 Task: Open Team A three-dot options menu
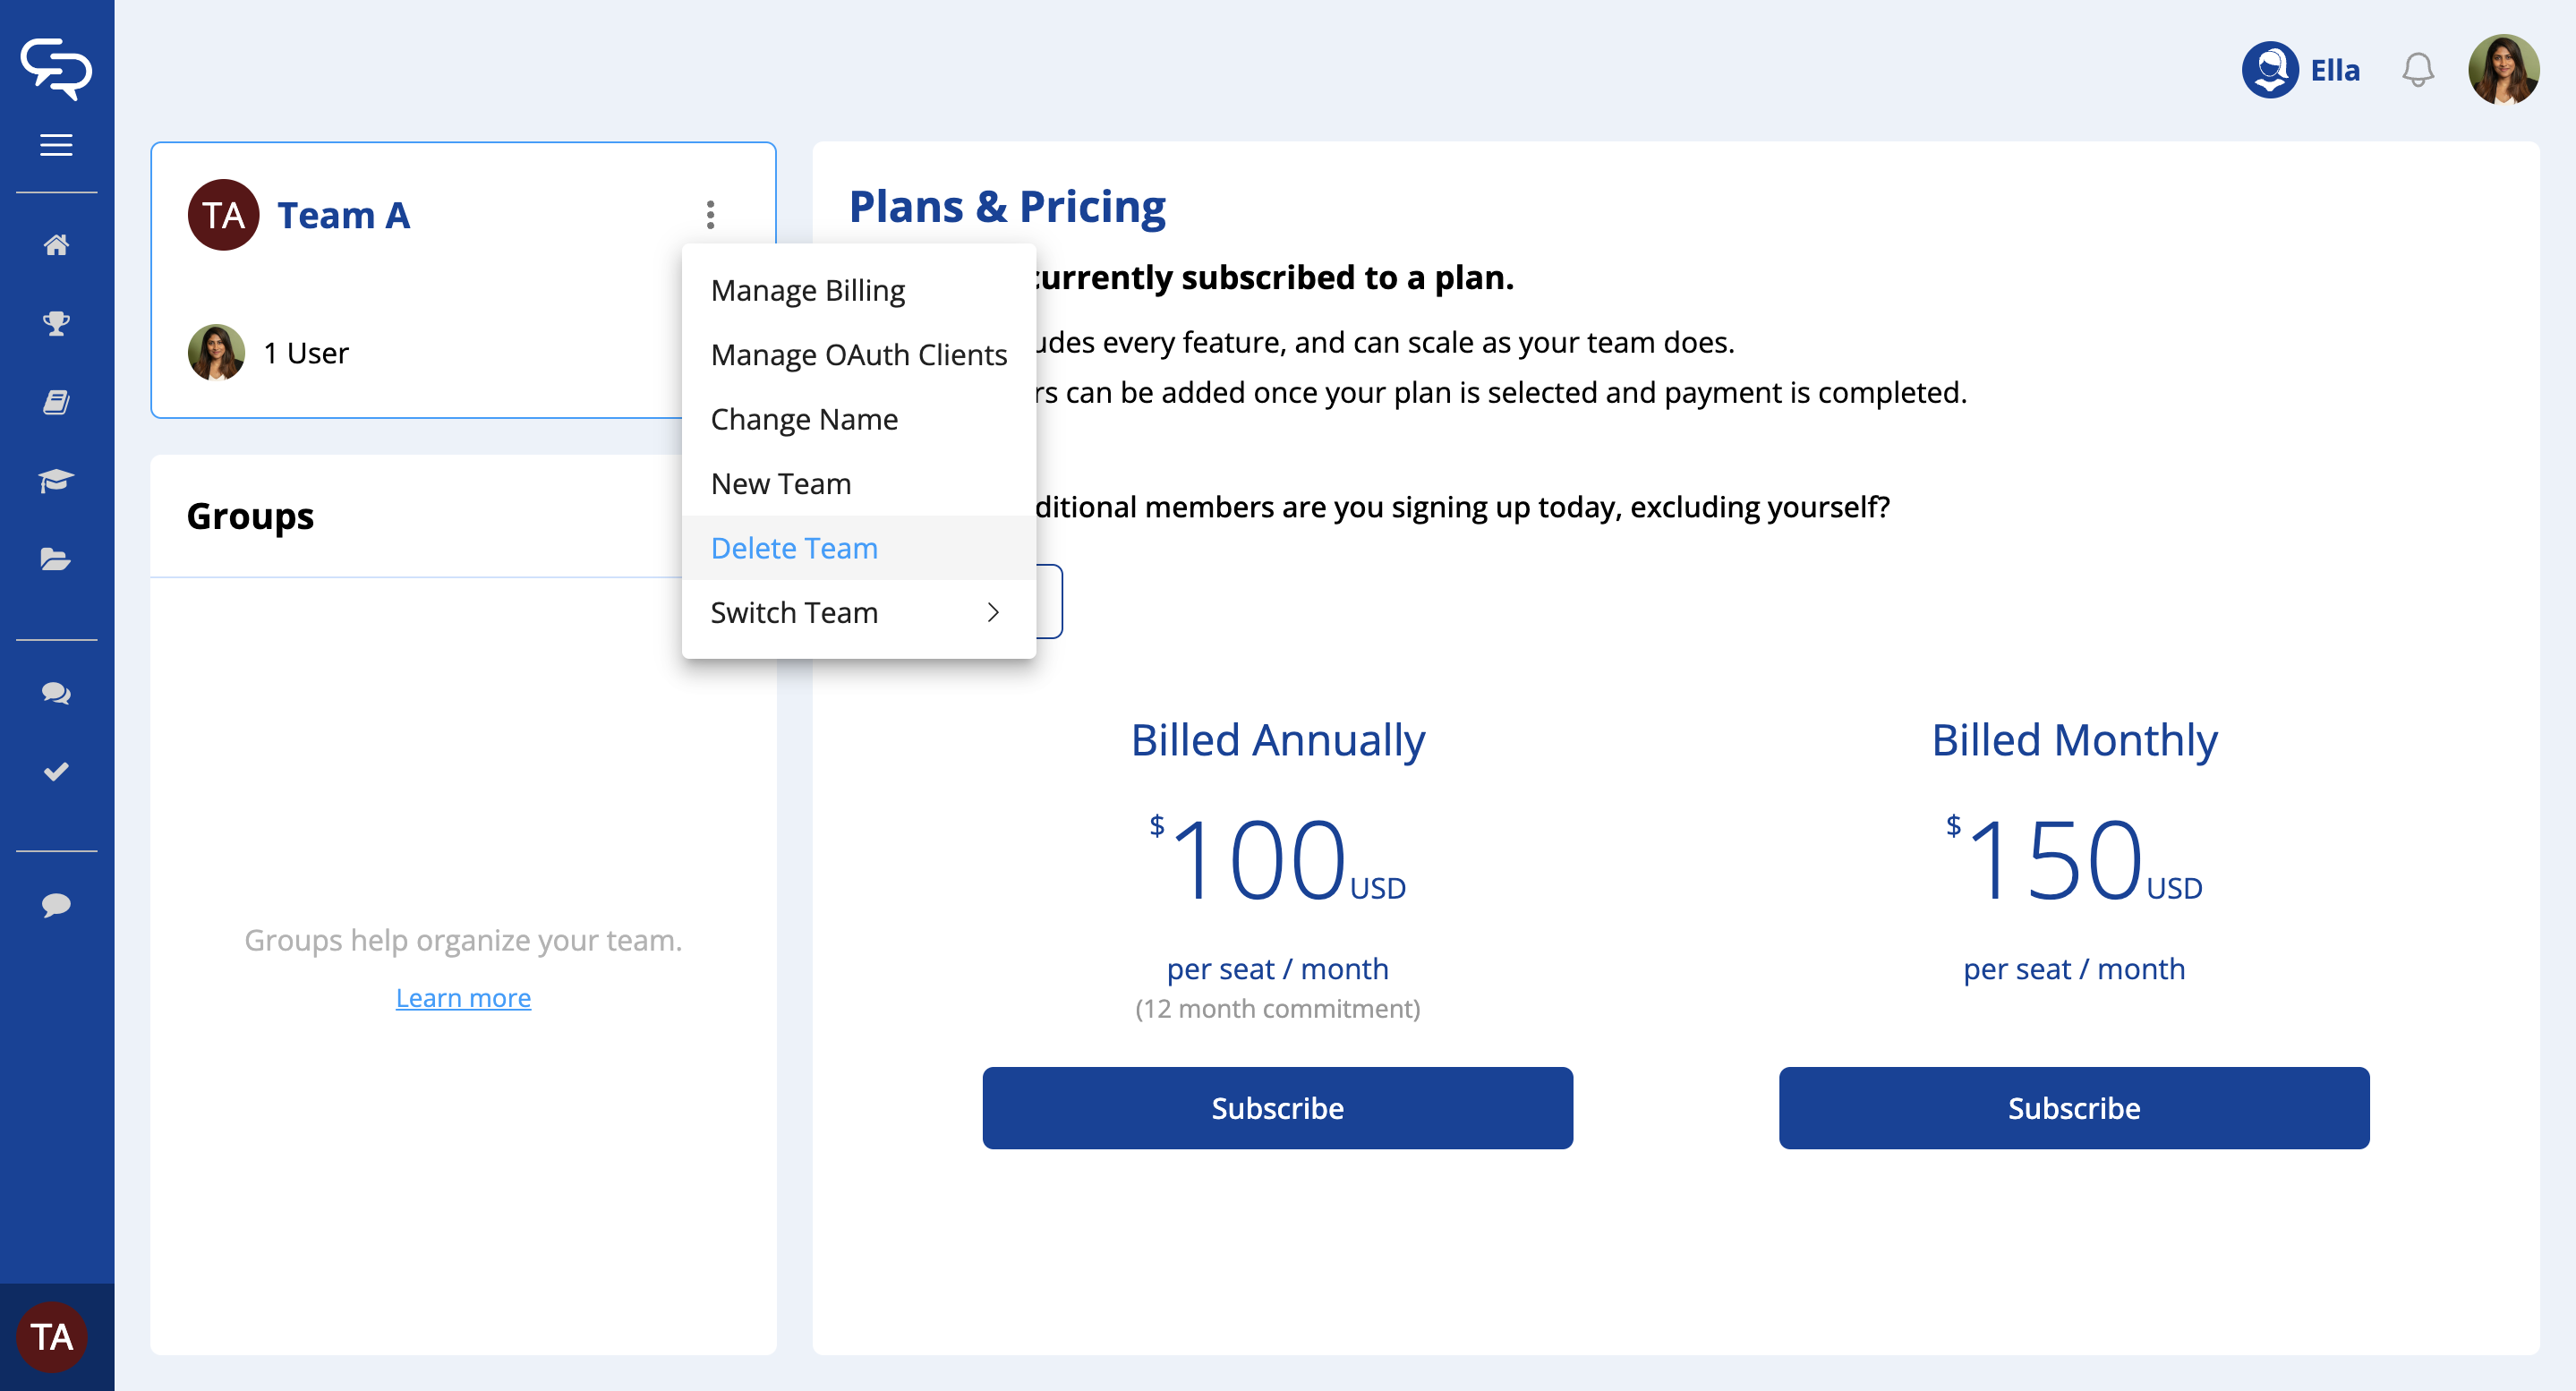[x=710, y=215]
